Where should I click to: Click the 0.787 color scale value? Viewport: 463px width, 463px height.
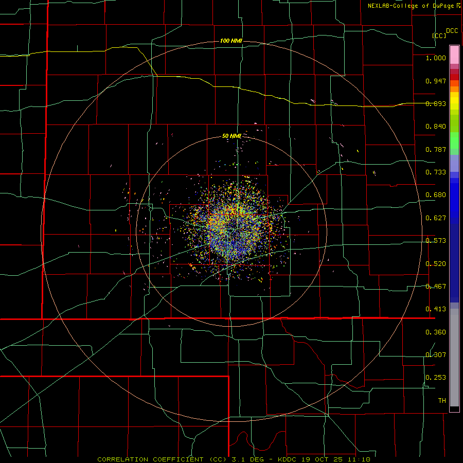click(x=436, y=149)
